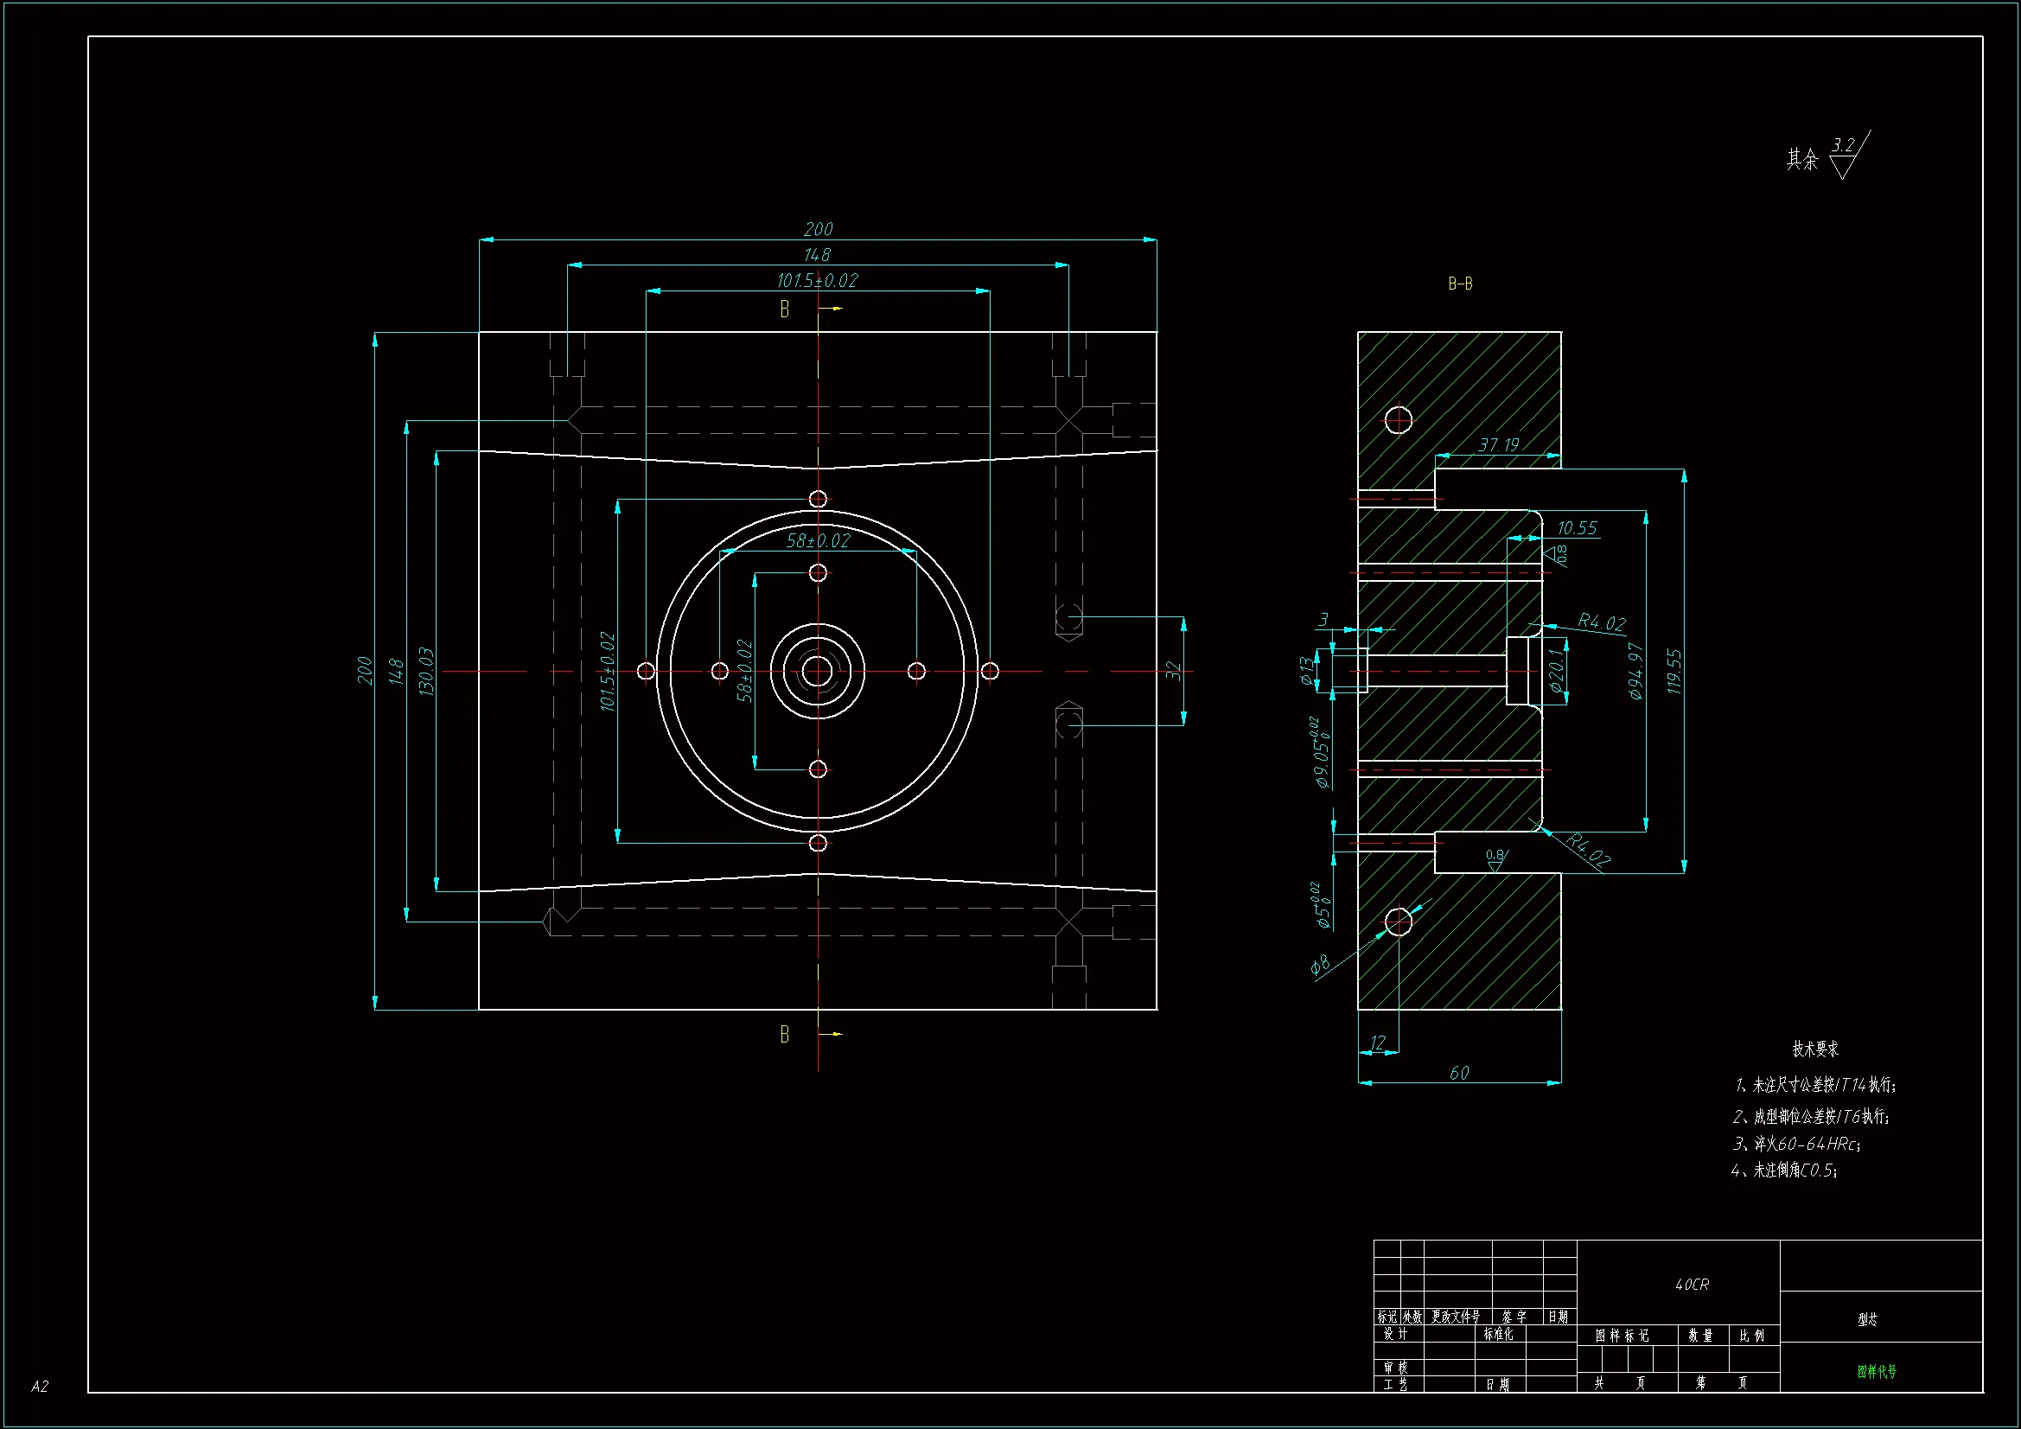Screen dimensions: 2021x1429
Task: Select the 淬火60-64HRc requirement line
Action: [1795, 1144]
